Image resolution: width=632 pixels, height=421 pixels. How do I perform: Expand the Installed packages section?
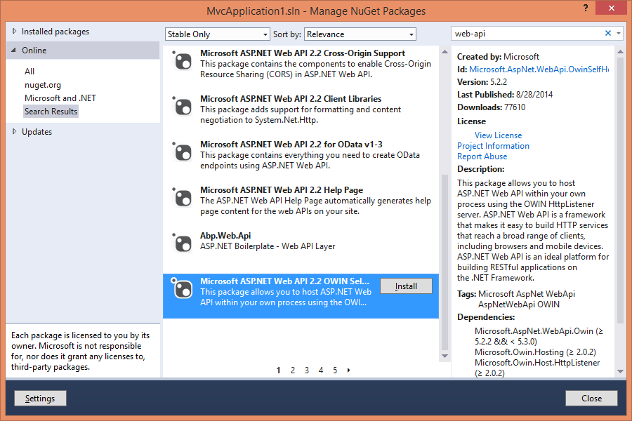pyautogui.click(x=15, y=32)
